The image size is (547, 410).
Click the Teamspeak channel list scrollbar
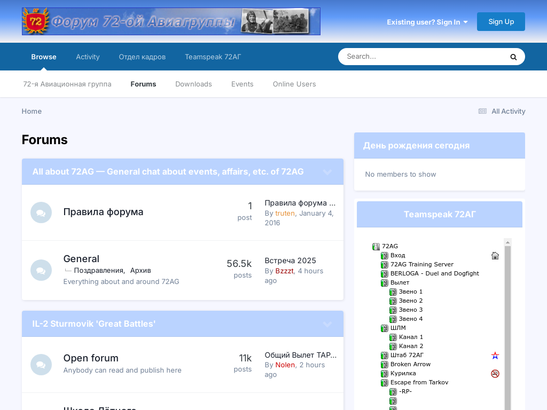click(x=507, y=320)
